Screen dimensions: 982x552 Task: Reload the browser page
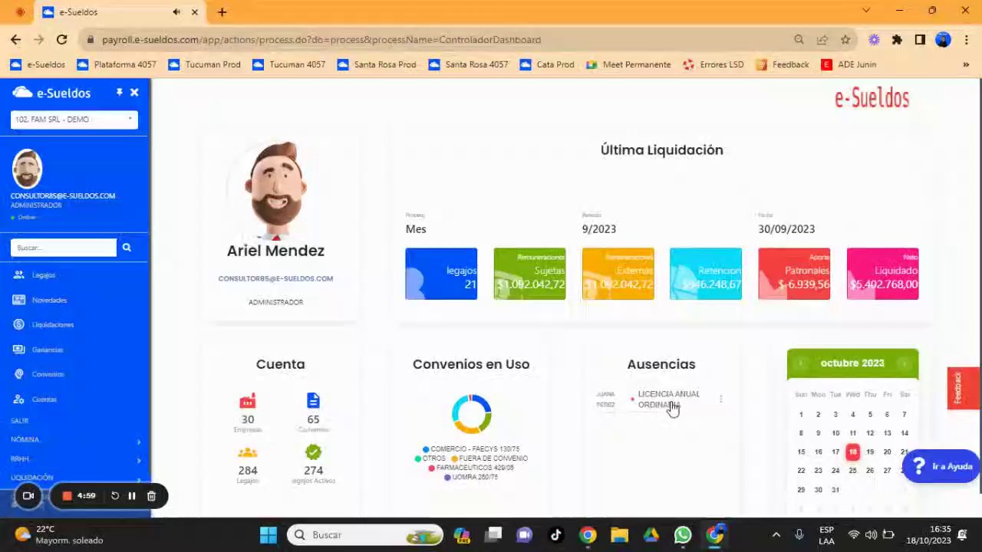click(61, 40)
